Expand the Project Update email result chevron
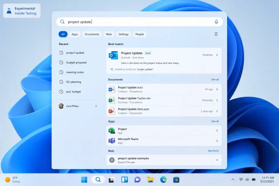279x186 pixels. click(217, 55)
